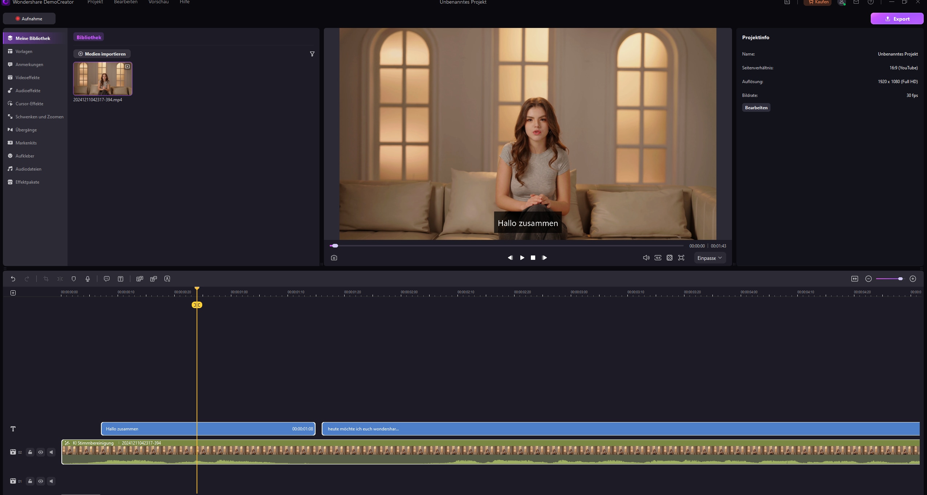Open the mail messages icon in title bar
This screenshot has height=495, width=927.
coord(856,2)
